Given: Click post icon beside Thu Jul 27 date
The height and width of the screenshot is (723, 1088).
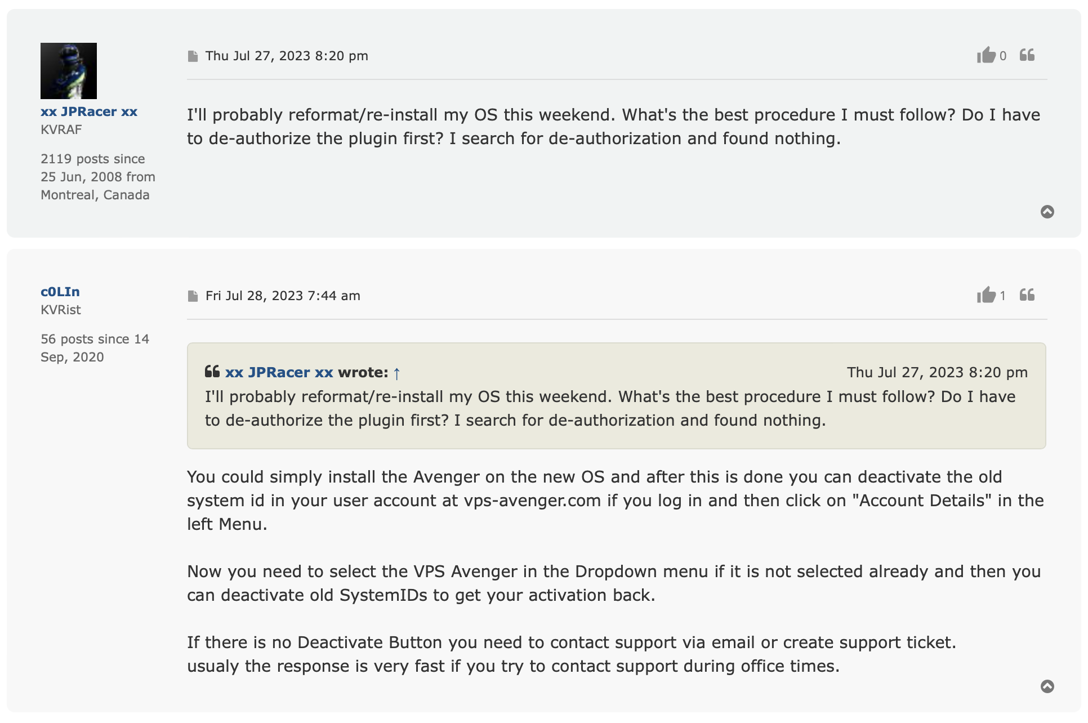Looking at the screenshot, I should [x=193, y=56].
